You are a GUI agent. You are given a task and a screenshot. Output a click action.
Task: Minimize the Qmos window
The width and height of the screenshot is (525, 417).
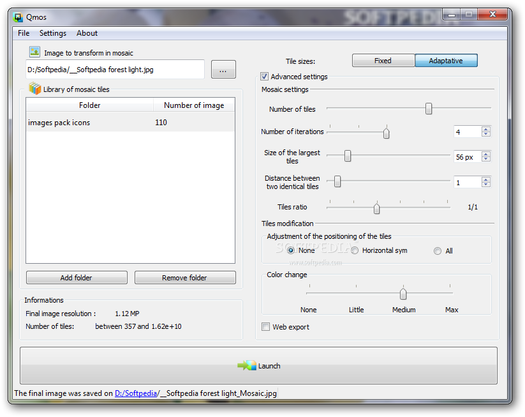[452, 15]
